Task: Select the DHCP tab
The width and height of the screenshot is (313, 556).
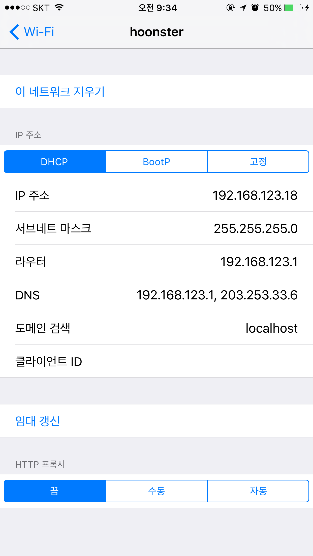Action: (55, 162)
